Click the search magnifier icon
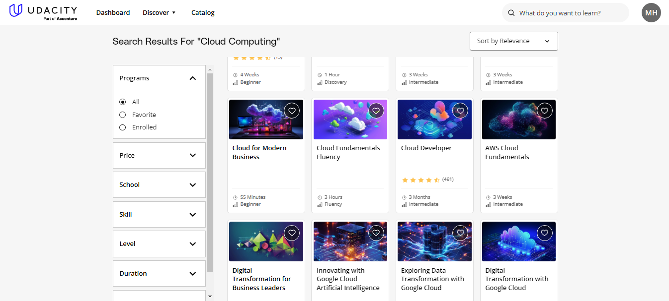Image resolution: width=669 pixels, height=301 pixels. pyautogui.click(x=511, y=12)
